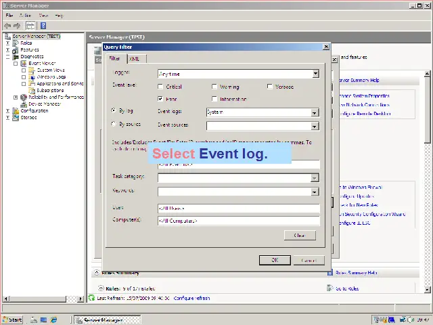The height and width of the screenshot is (325, 433).
Task: Click the Diagnostics icon in tree
Action: 16,57
